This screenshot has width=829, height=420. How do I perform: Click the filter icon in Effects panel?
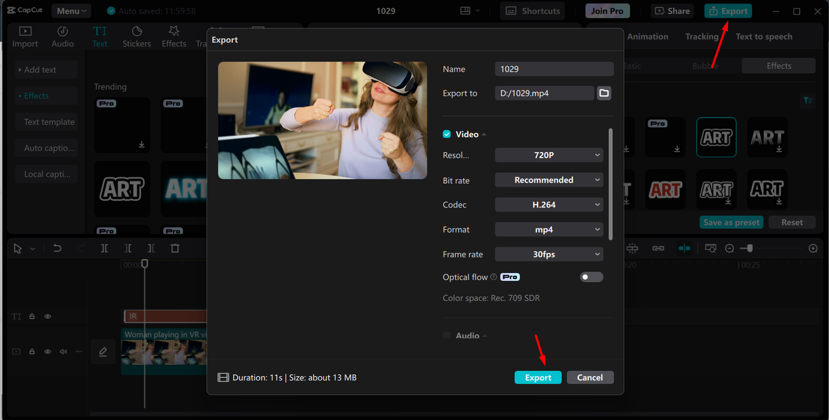(808, 100)
